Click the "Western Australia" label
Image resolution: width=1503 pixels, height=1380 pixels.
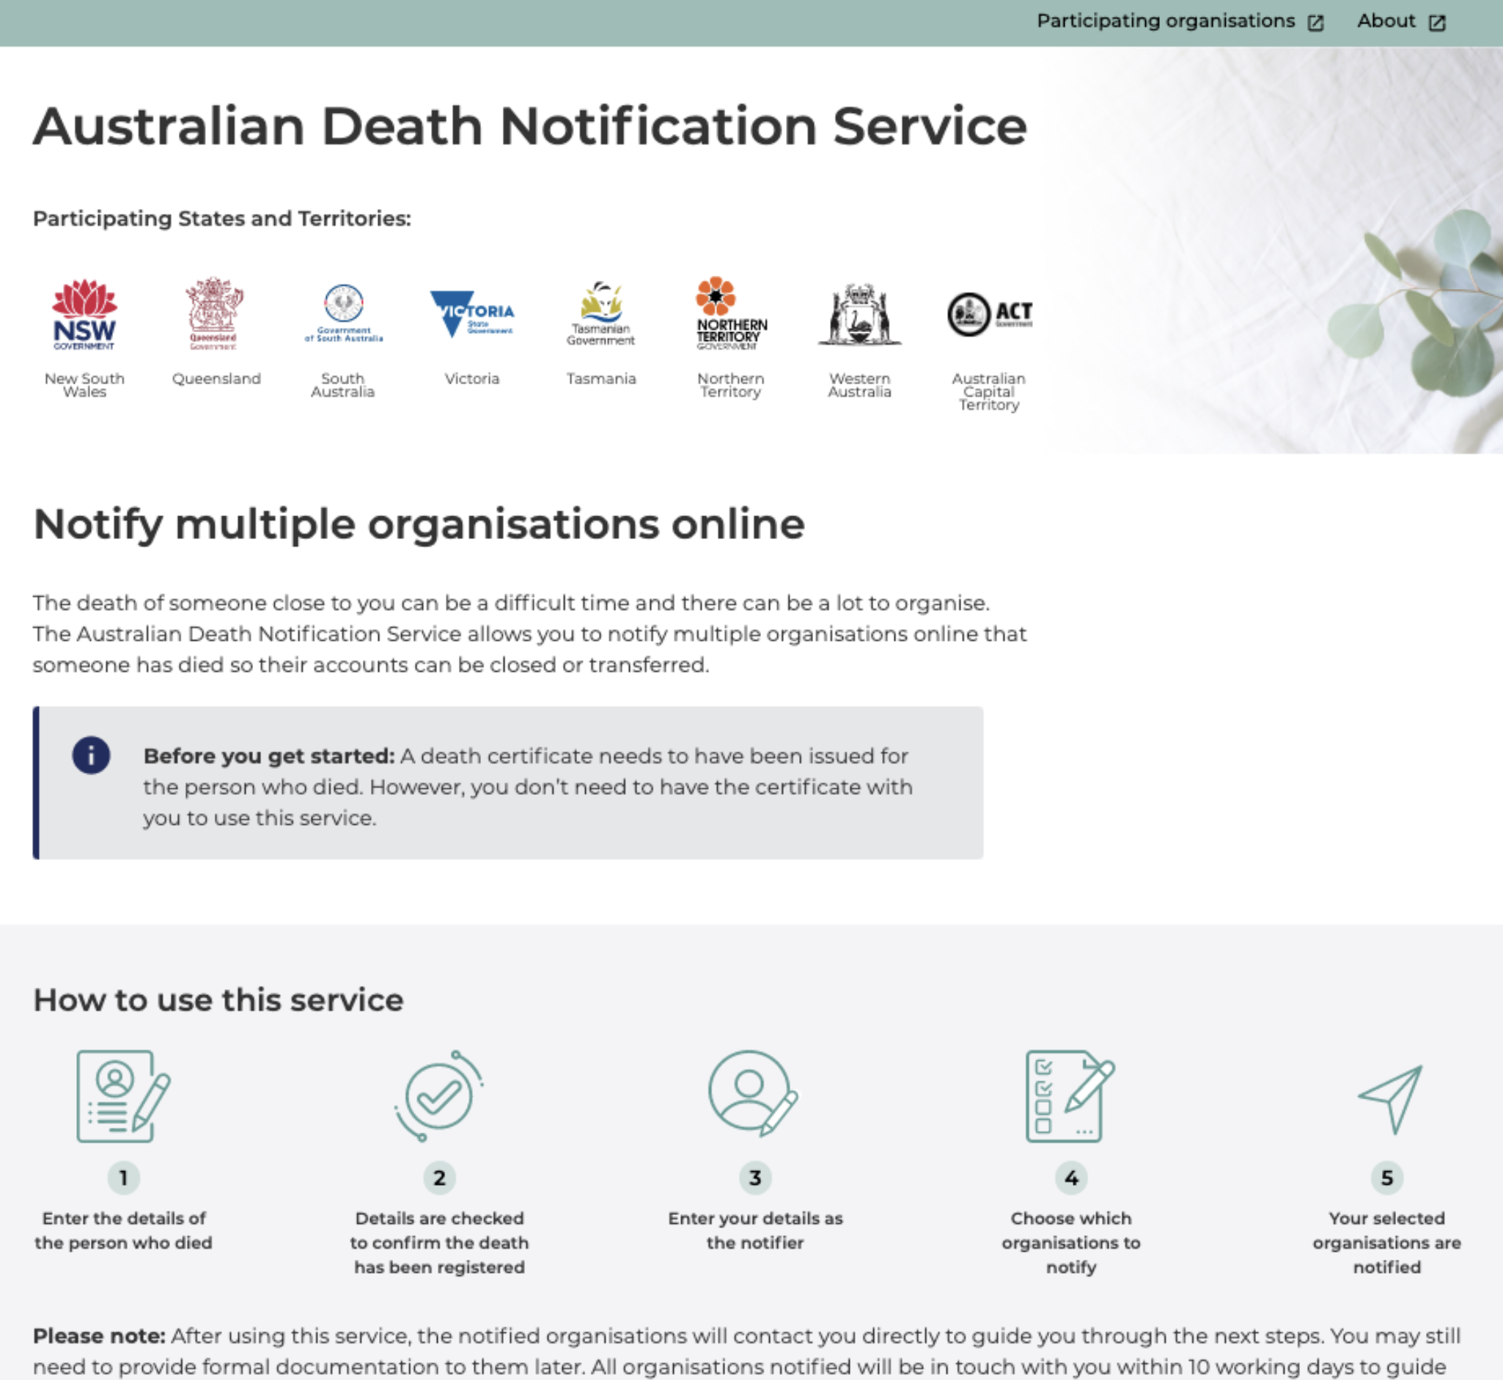(859, 384)
